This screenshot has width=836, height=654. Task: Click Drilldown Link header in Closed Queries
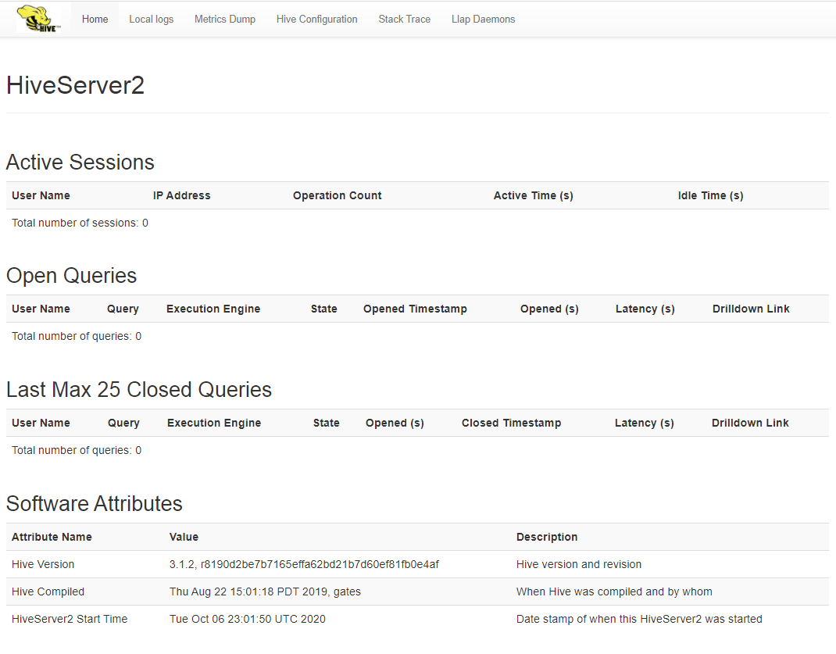point(750,423)
